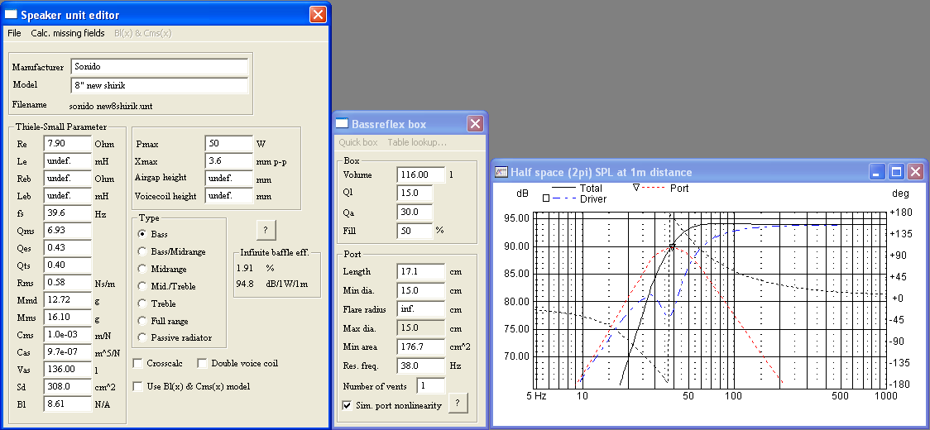Click the Qa field showing 30.0
Image resolution: width=930 pixels, height=430 pixels.
coord(415,212)
